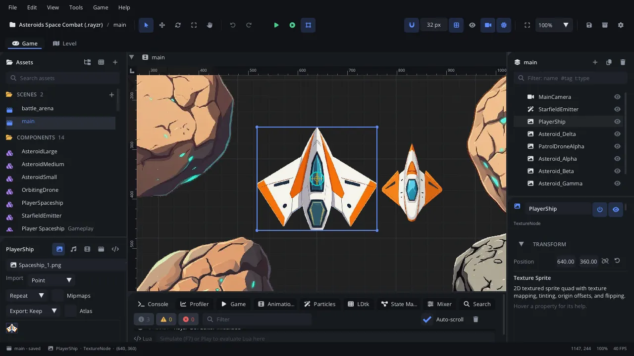Open the Edit menu

[x=32, y=7]
